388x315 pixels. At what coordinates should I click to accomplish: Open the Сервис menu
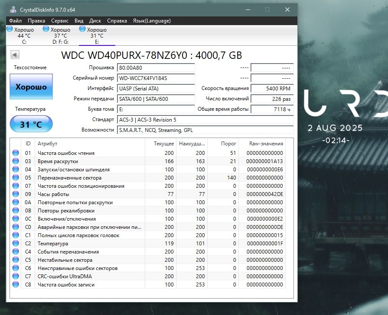60,21
